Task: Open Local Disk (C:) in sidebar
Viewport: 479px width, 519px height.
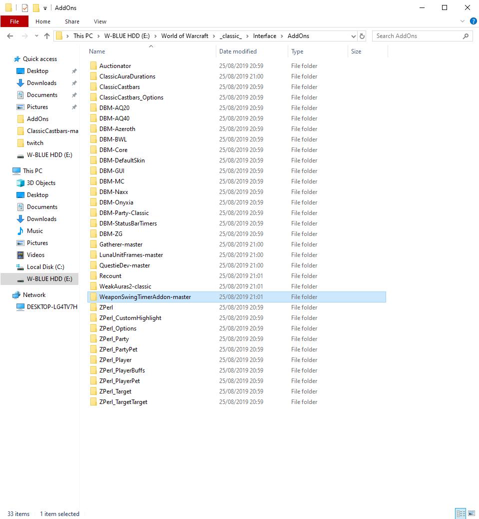Action: [x=45, y=267]
